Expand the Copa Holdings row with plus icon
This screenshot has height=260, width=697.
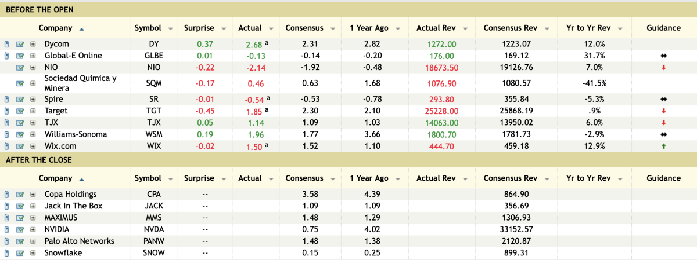[x=33, y=195]
